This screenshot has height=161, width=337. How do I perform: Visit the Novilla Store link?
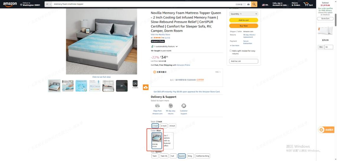point(160,34)
